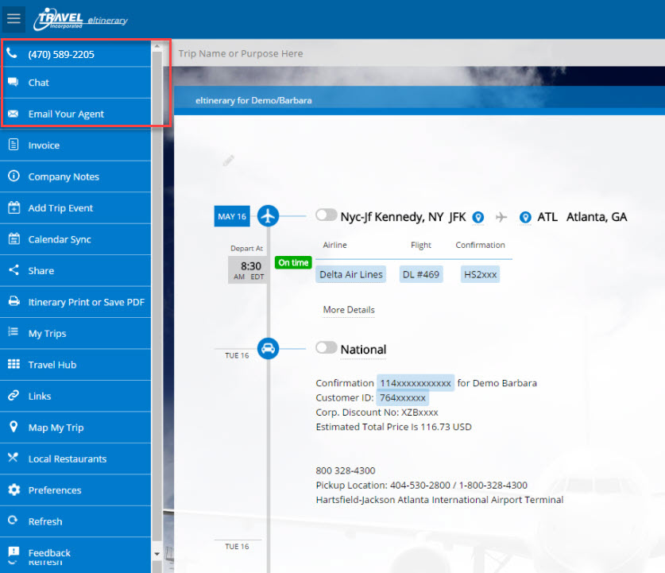Click the Links chain icon

point(14,395)
